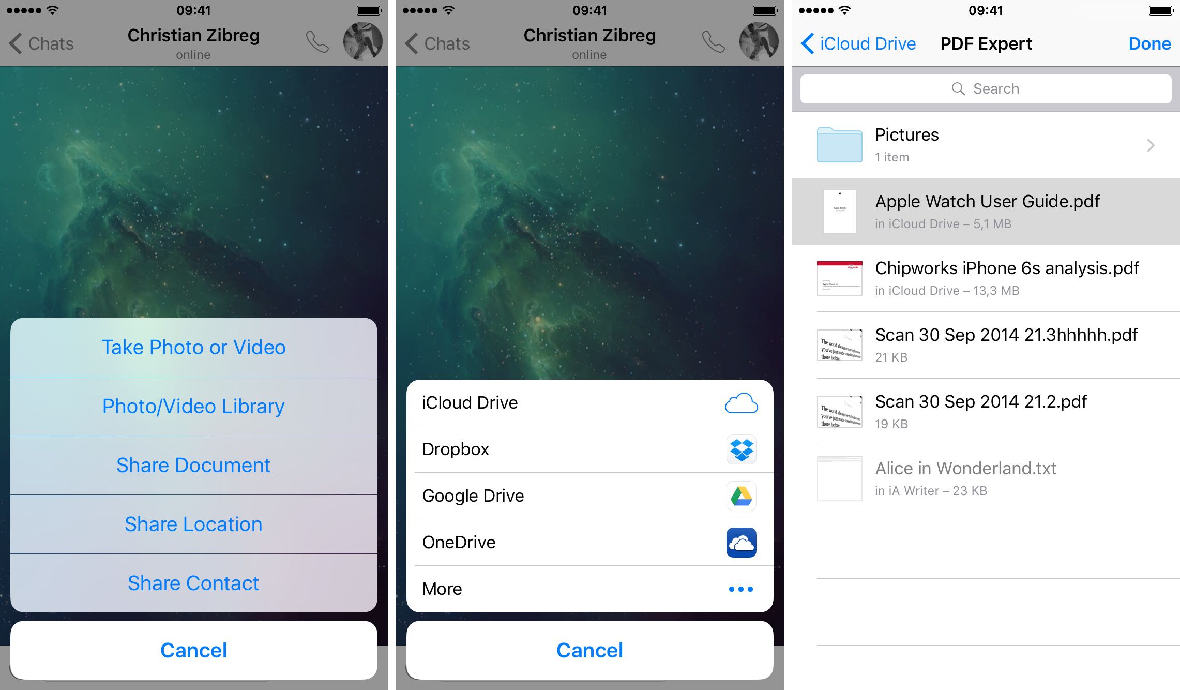The width and height of the screenshot is (1180, 690).
Task: Tap the Search field in PDF Expert
Action: click(984, 88)
